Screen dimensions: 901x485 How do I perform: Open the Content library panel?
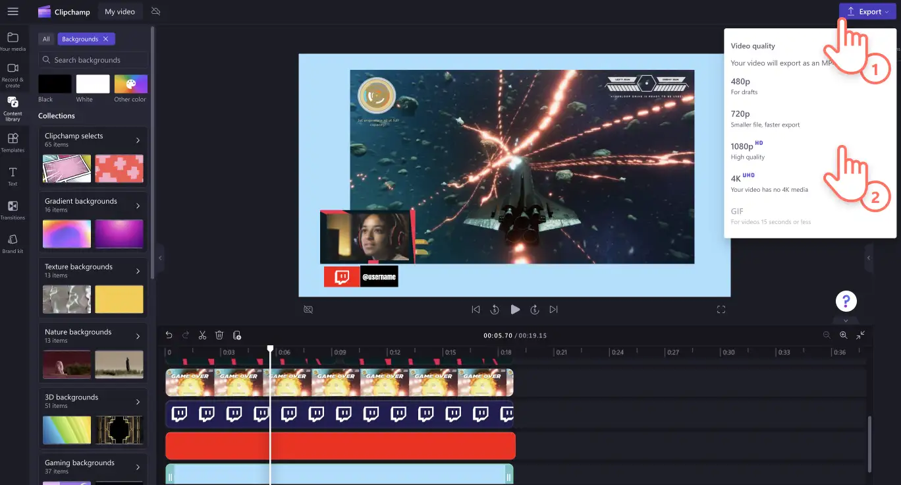point(13,109)
